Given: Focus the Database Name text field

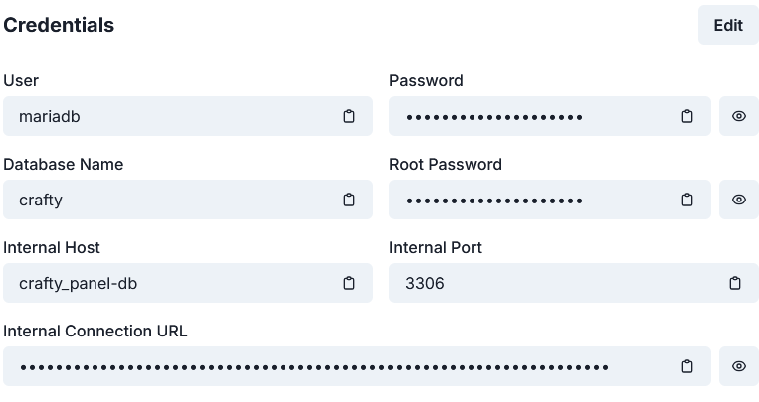Looking at the screenshot, I should [169, 200].
